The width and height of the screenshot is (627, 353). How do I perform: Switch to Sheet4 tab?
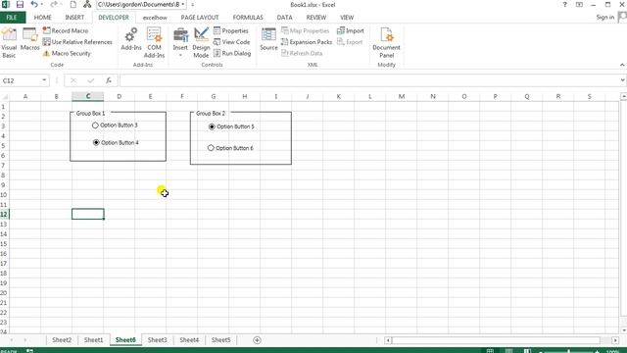click(189, 340)
